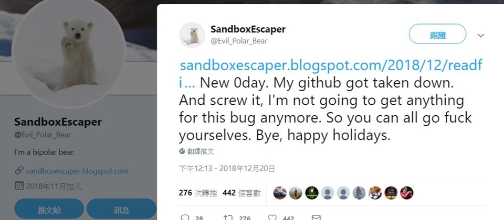Click the 翻譯推文 translate tweet link
The image size is (504, 220).
(201, 151)
